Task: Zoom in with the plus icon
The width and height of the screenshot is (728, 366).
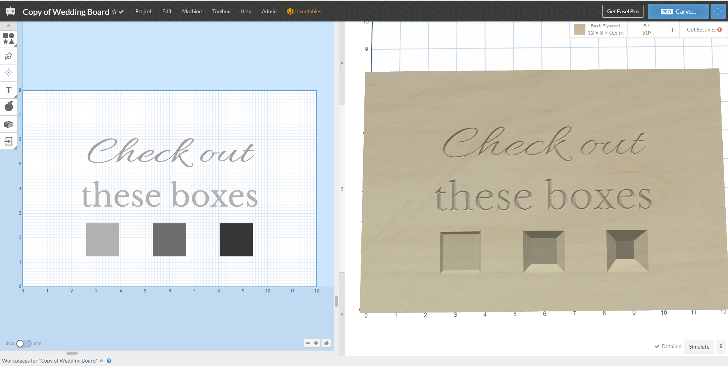Action: click(x=316, y=343)
